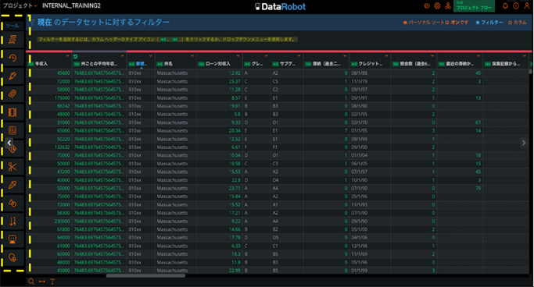Open the molecule network icon in header

(x=448, y=5)
